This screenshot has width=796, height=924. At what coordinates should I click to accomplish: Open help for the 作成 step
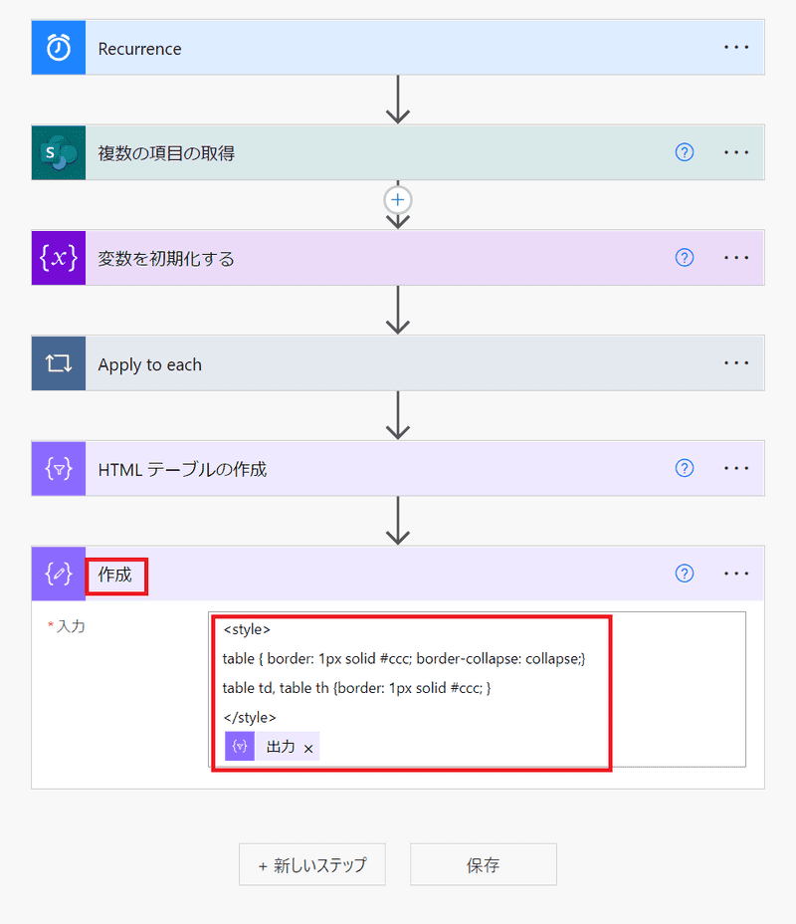(x=685, y=574)
